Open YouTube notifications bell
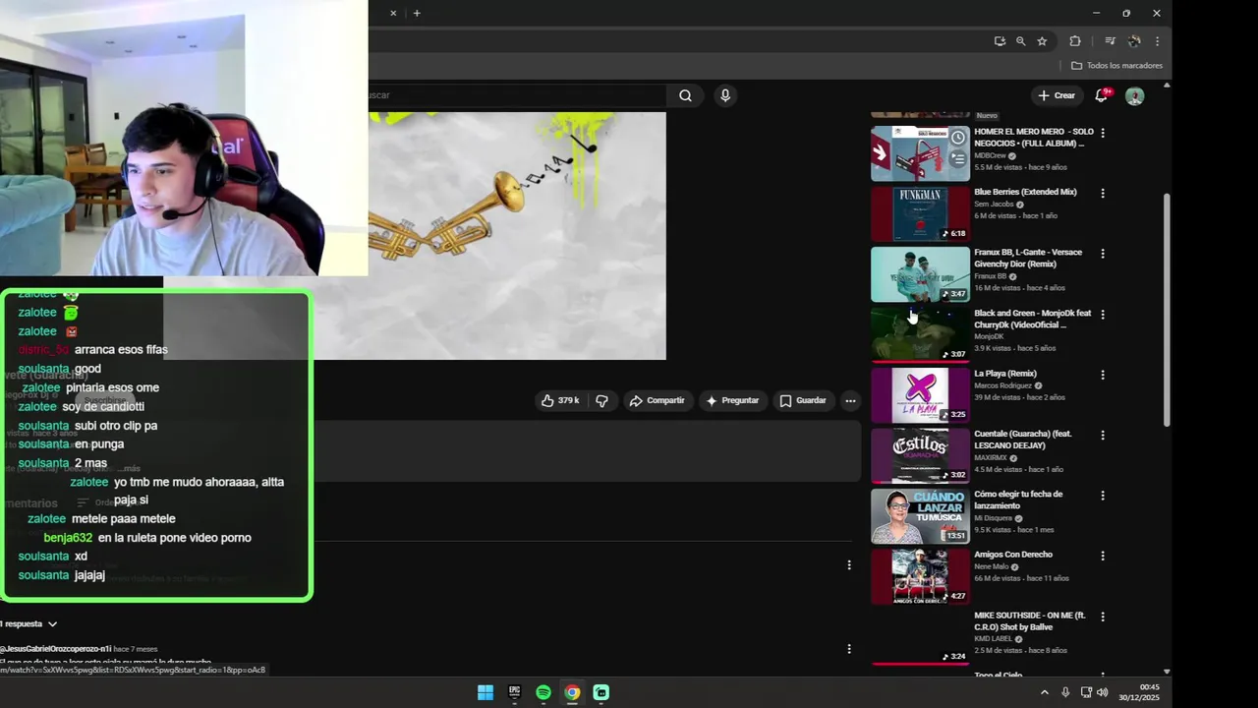The height and width of the screenshot is (708, 1258). (1103, 95)
